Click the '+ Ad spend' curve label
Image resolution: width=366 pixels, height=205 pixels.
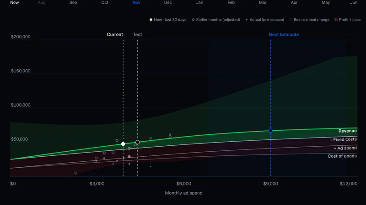[345, 148]
